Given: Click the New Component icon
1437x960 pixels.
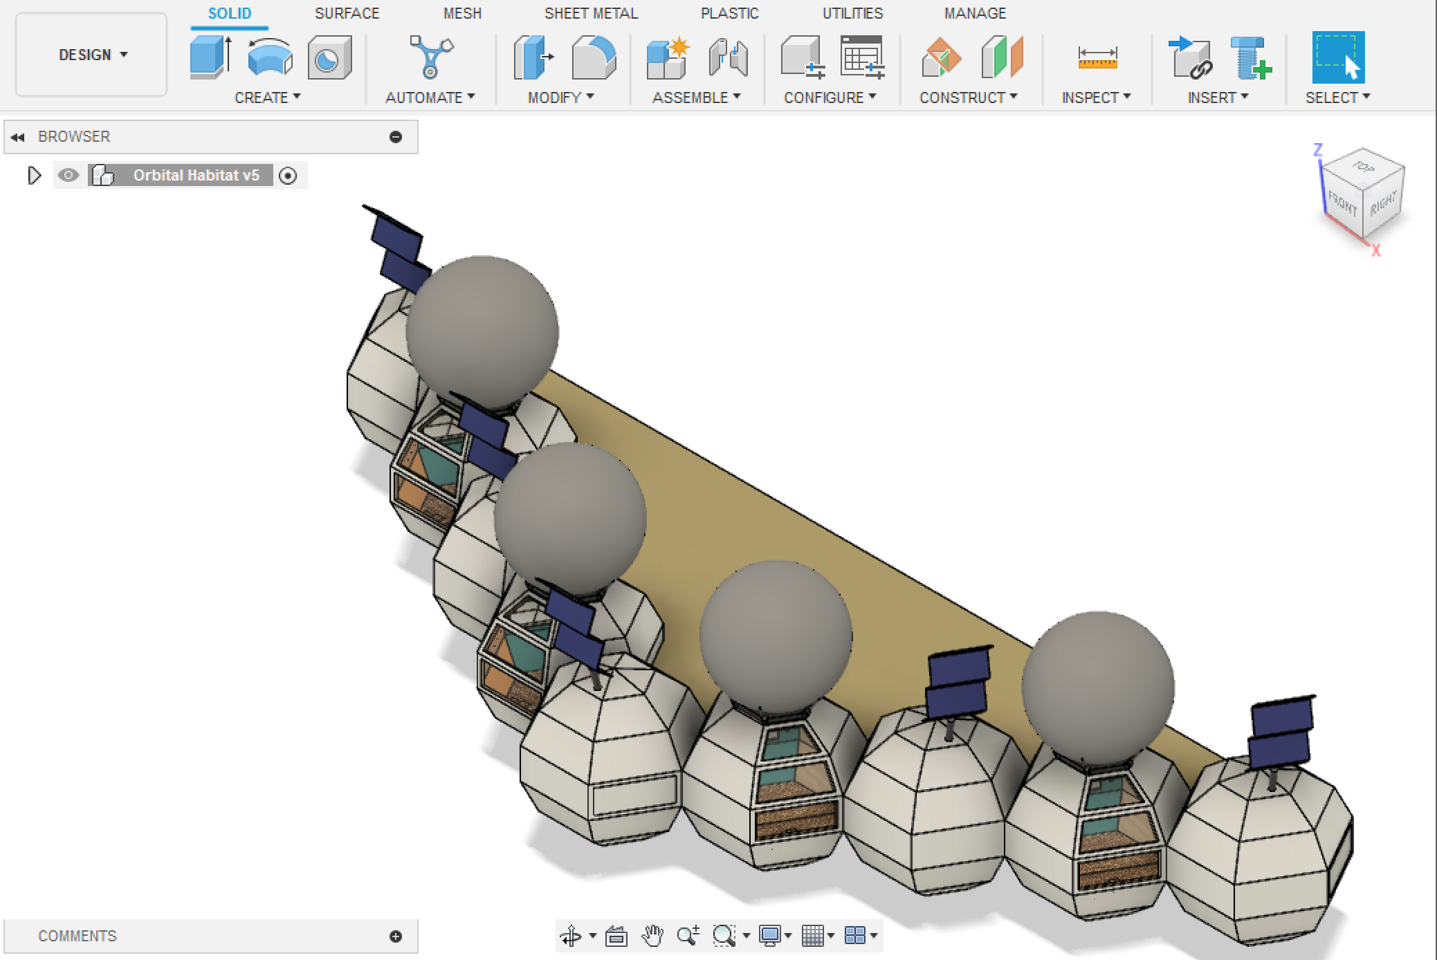Looking at the screenshot, I should pyautogui.click(x=668, y=57).
